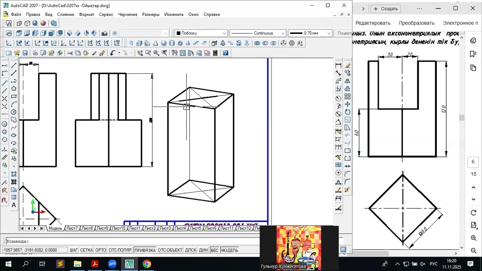Open the calculator tool icon
The width and height of the screenshot is (482, 271).
(215, 53)
